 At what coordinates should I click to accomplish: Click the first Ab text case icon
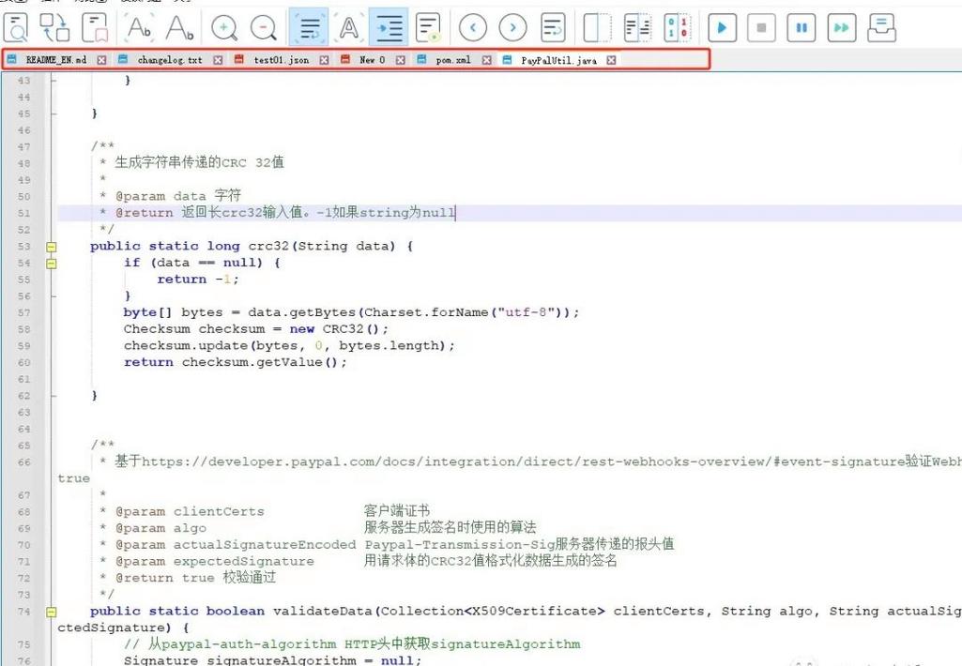tap(139, 27)
